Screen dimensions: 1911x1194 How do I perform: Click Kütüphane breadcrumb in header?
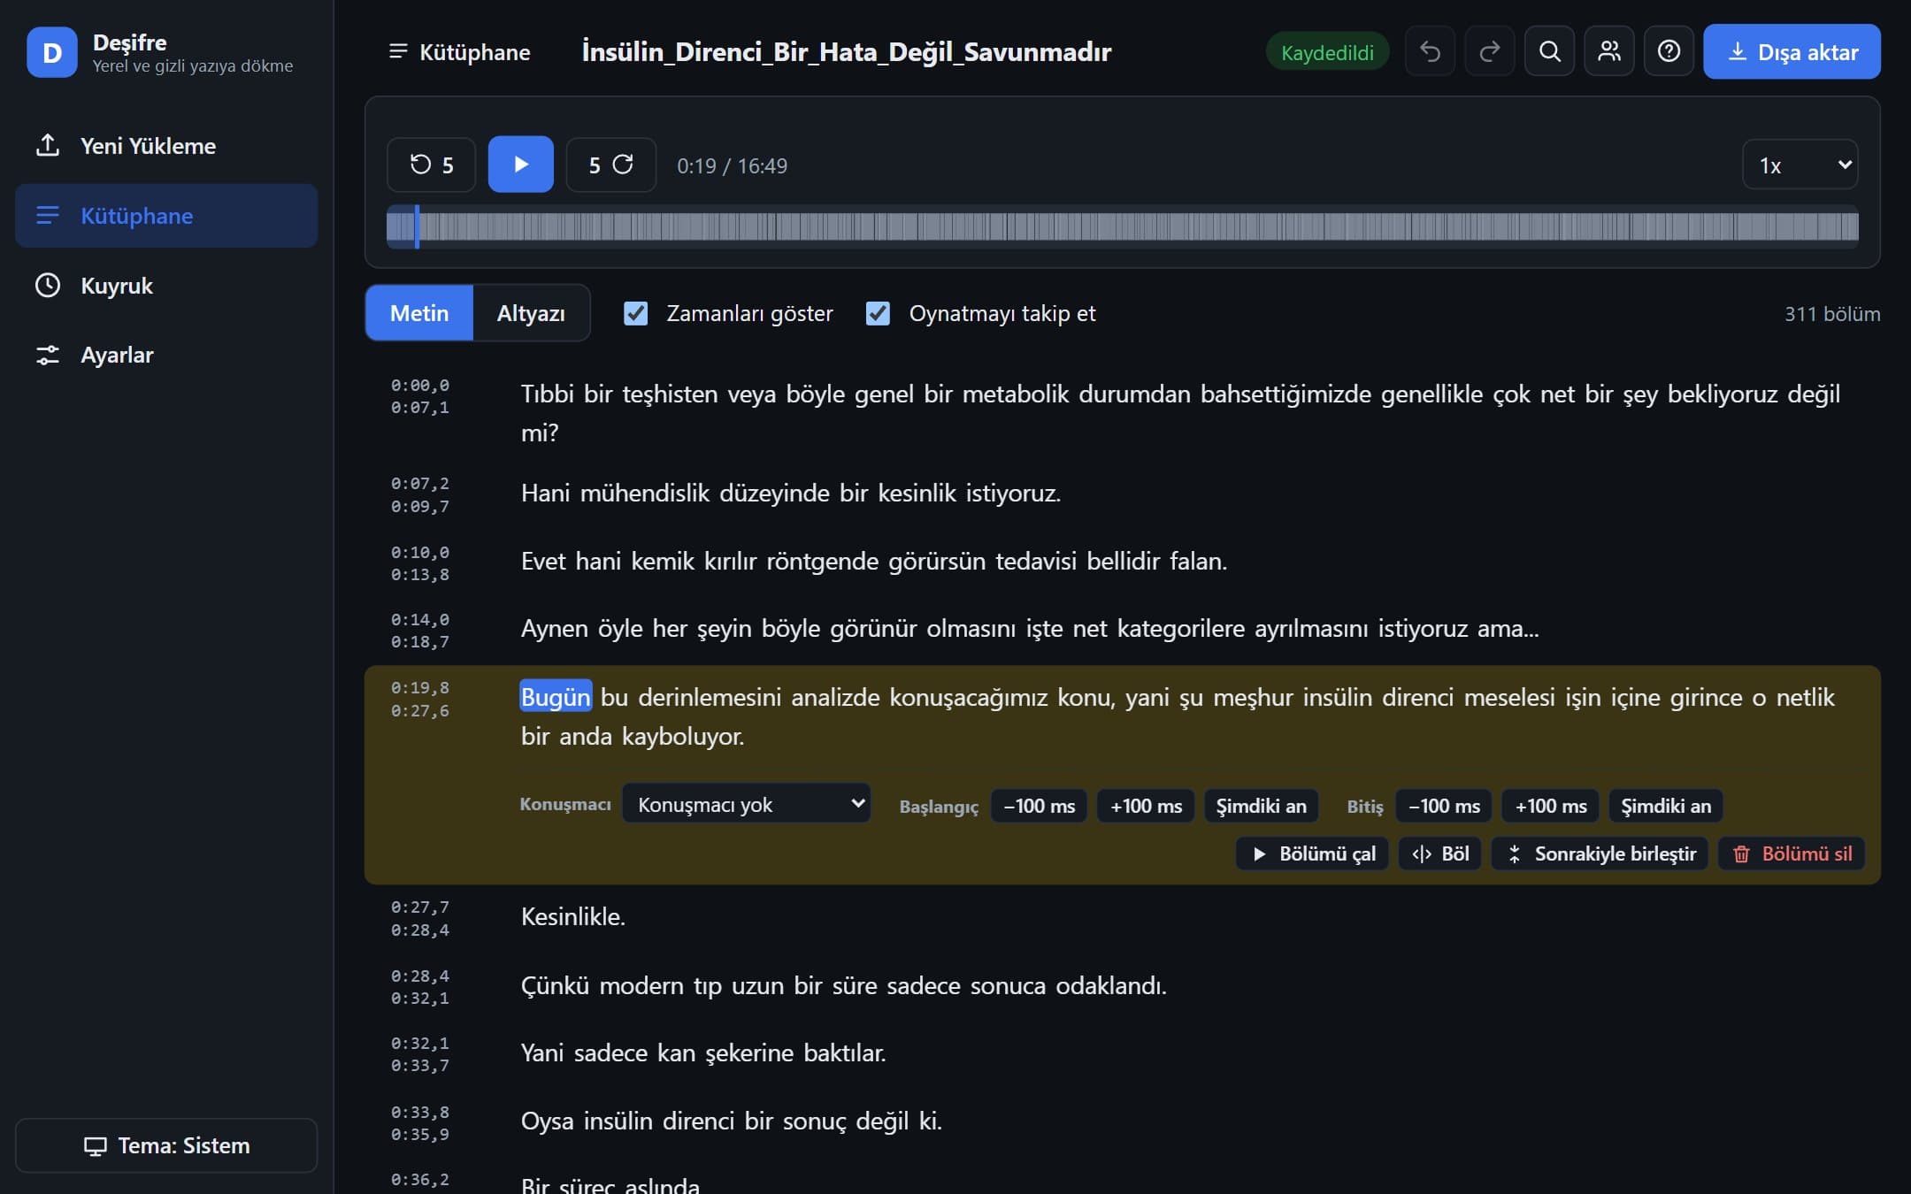(460, 52)
